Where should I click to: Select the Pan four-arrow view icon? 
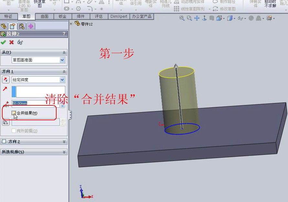(197, 18)
